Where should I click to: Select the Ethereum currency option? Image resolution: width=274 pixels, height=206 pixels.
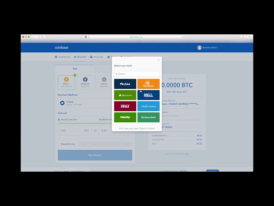click(x=85, y=82)
